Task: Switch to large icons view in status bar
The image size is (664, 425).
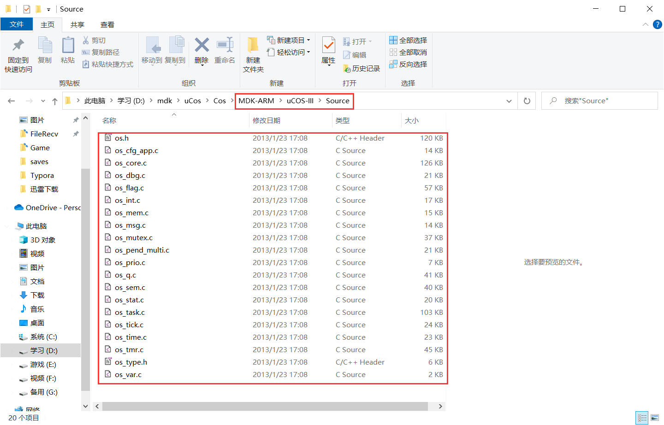Action: (x=655, y=418)
